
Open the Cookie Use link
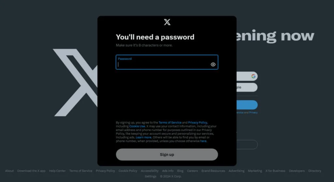pyautogui.click(x=137, y=126)
